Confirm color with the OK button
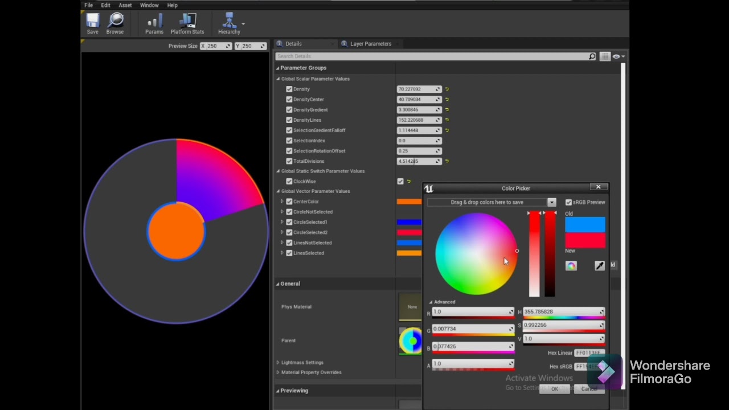The height and width of the screenshot is (410, 729). pos(555,389)
